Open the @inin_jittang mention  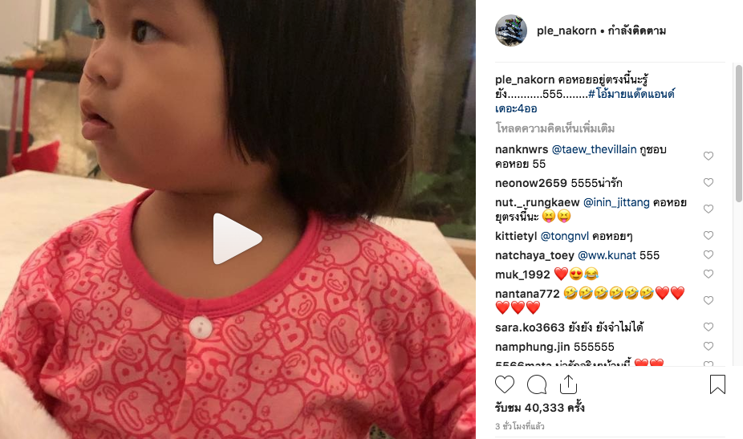pos(616,202)
